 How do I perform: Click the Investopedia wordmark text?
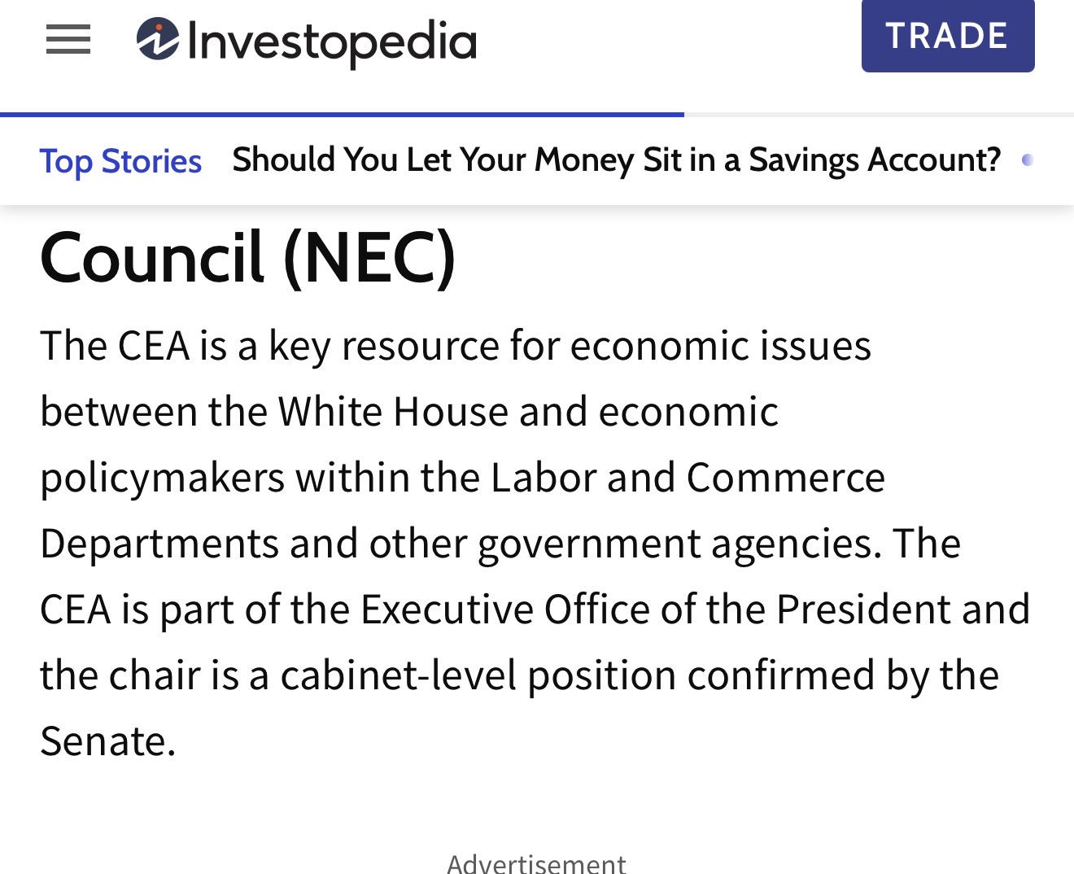point(331,42)
